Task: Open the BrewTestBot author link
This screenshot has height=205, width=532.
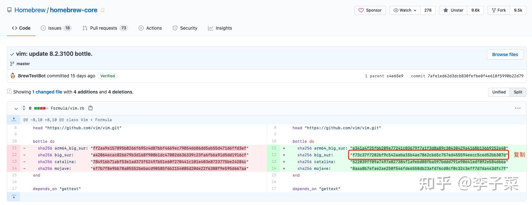Action: pyautogui.click(x=32, y=76)
